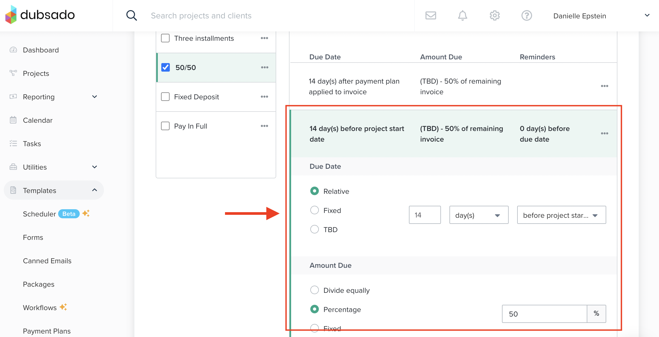The width and height of the screenshot is (659, 337).
Task: Uncheck the 50/50 payment plan checkbox
Action: coord(166,67)
